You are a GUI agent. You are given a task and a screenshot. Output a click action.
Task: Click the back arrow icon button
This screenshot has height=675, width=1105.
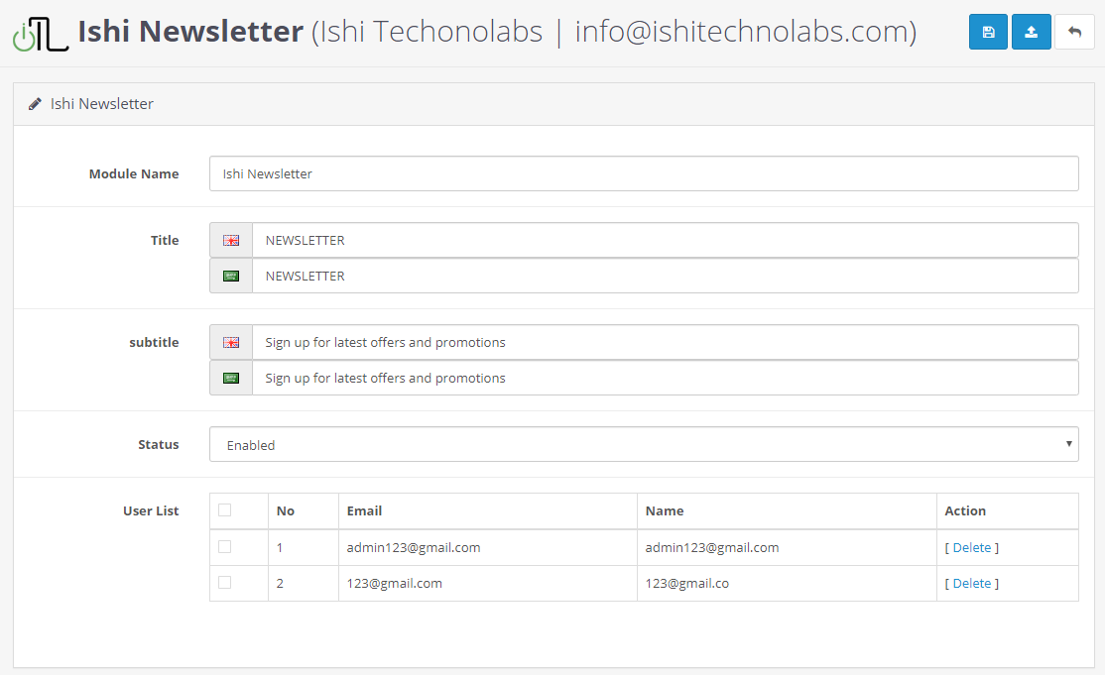(1074, 33)
